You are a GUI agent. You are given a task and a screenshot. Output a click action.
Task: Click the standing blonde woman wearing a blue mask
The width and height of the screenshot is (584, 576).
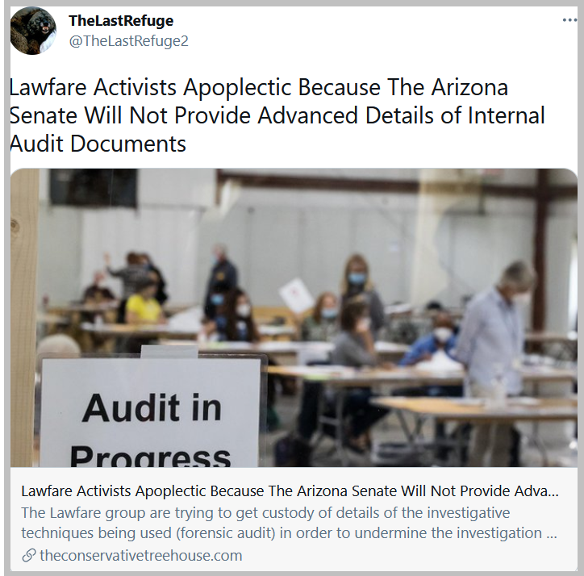[x=358, y=288]
